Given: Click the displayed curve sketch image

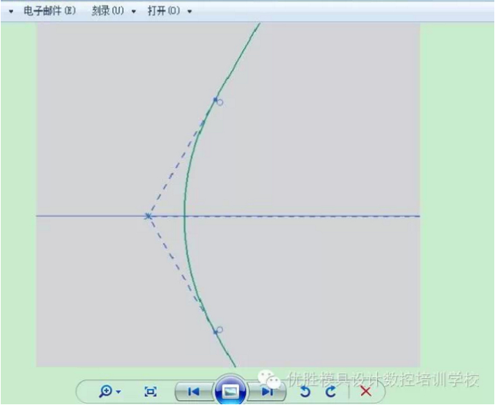Looking at the screenshot, I should (x=228, y=195).
